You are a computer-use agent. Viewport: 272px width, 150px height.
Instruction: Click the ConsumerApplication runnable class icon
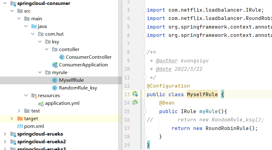(55, 65)
